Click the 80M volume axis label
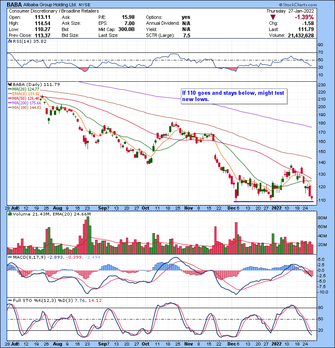The image size is (335, 348). click(322, 218)
